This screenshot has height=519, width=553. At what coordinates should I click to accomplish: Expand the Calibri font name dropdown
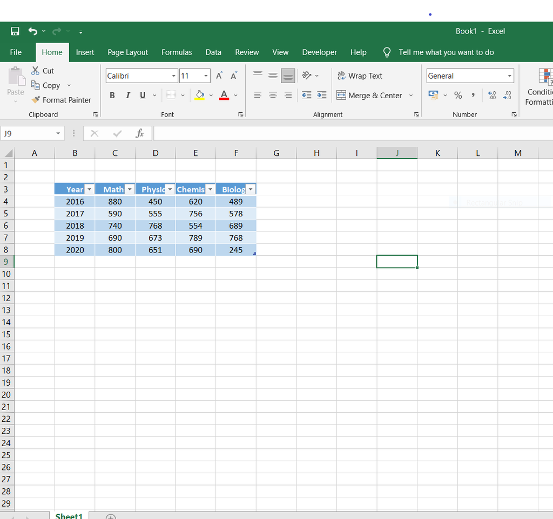pyautogui.click(x=173, y=76)
